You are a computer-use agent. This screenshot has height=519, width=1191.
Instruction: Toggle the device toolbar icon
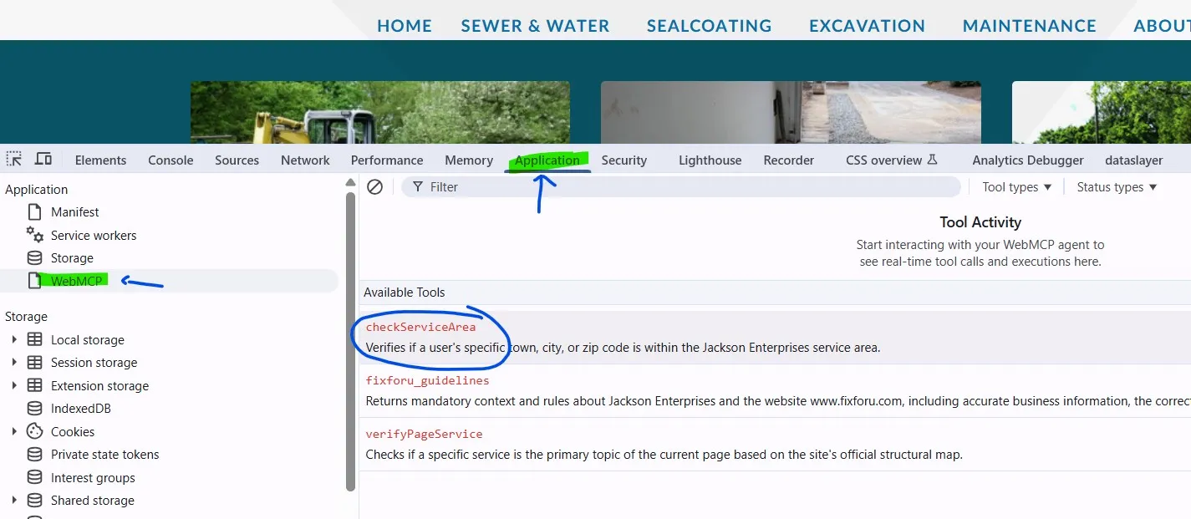pos(43,159)
